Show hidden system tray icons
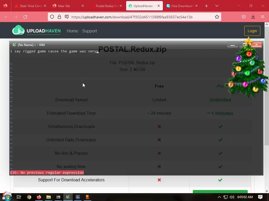 coord(219,197)
